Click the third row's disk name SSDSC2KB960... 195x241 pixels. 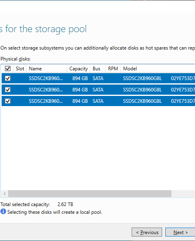point(46,101)
